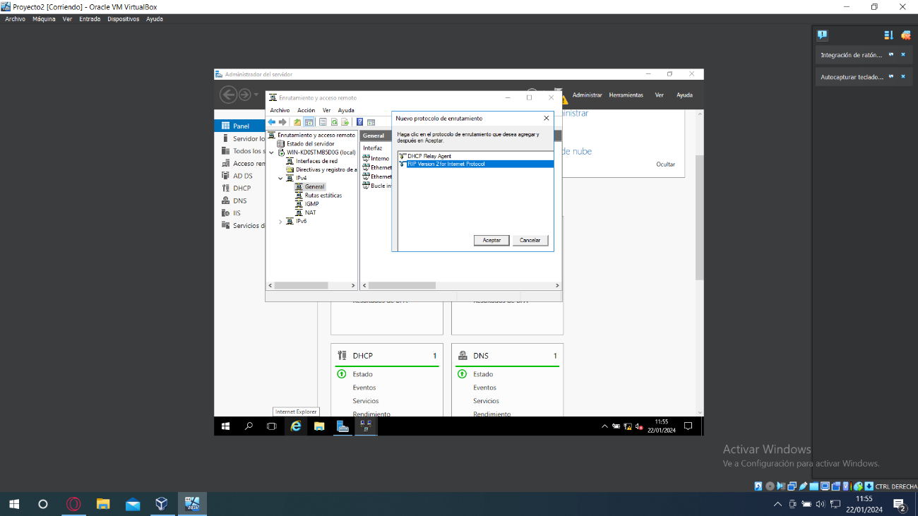Click the back arrow in Enrutamiento toolbar
918x516 pixels.
[272, 122]
